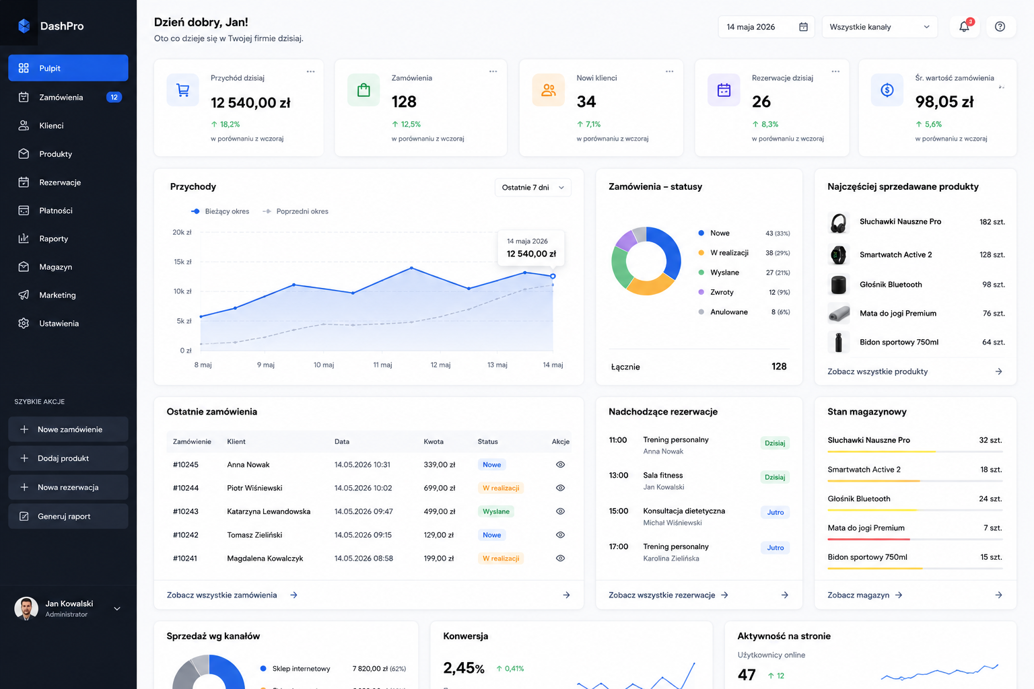The height and width of the screenshot is (689, 1034).
Task: Open more options on Przychód dzisiaj card
Action: click(310, 71)
